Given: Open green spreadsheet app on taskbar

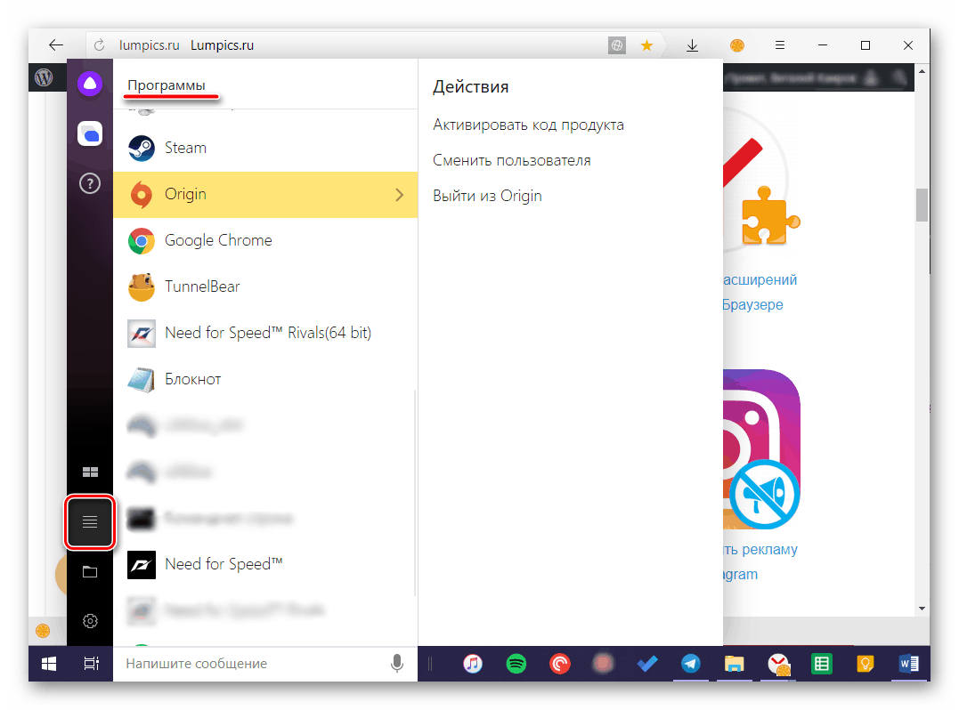Looking at the screenshot, I should coord(821,664).
